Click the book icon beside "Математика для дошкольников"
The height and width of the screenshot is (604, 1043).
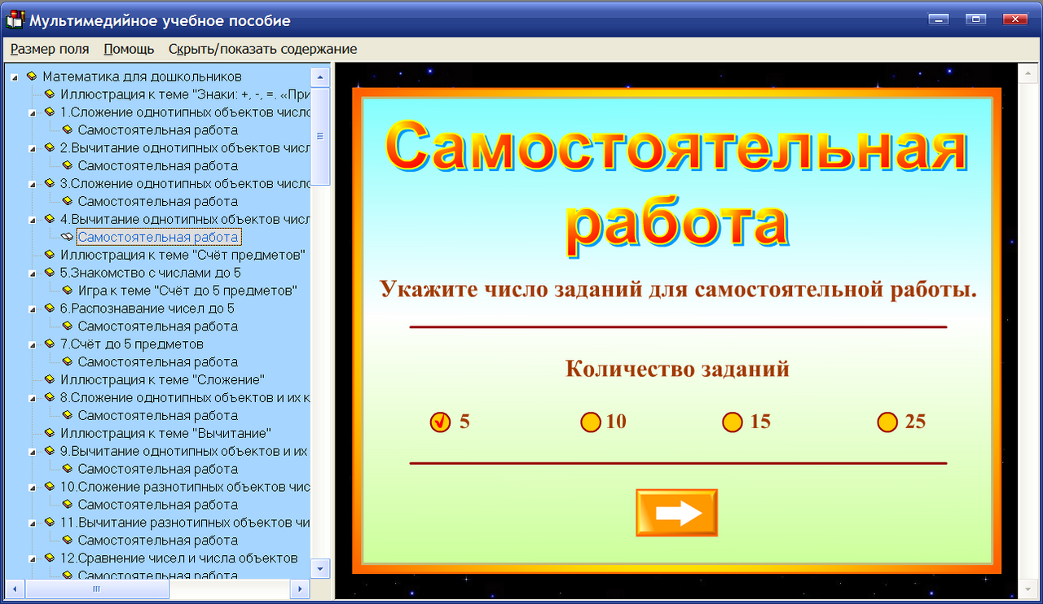tap(32, 76)
